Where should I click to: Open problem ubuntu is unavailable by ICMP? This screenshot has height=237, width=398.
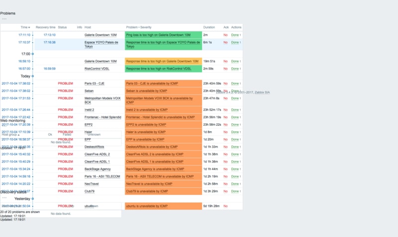click(x=147, y=206)
